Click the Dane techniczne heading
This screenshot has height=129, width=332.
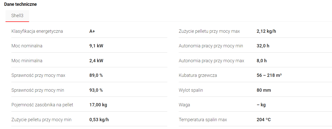coord(21,4)
